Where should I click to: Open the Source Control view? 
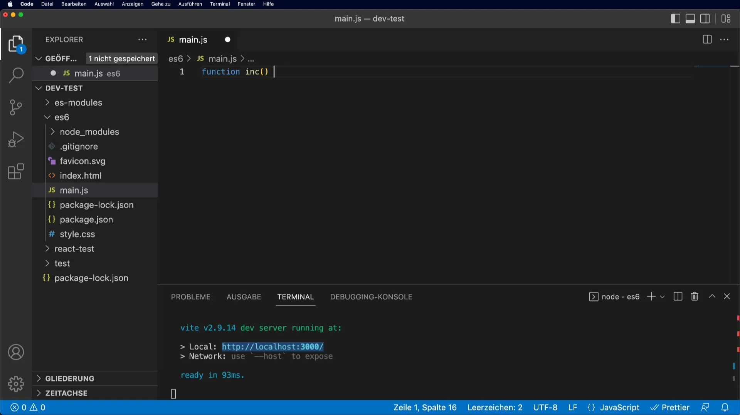pos(16,107)
